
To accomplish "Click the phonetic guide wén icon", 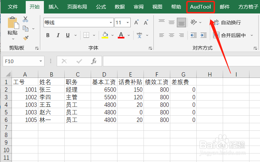I will point(139,35).
